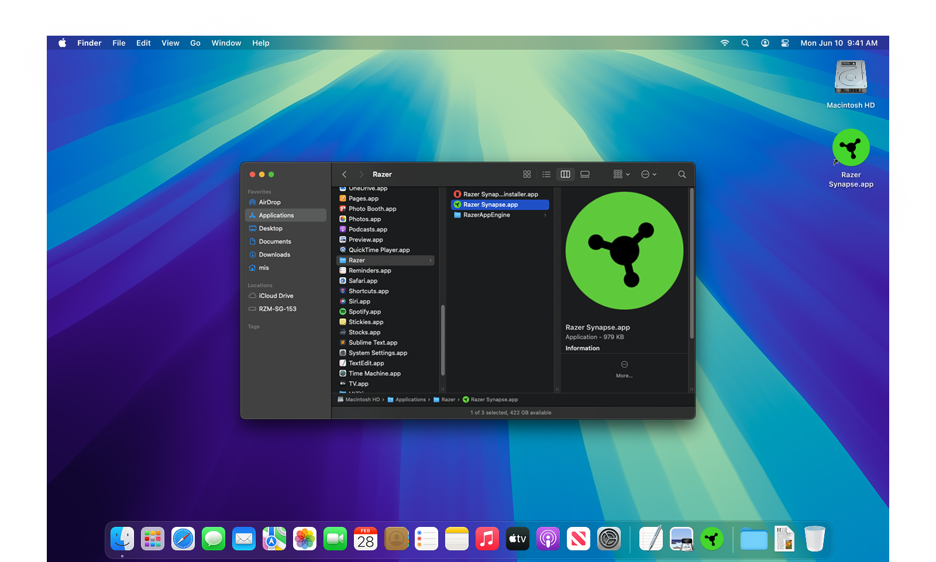936x562 pixels.
Task: Click the Wi-Fi status icon
Action: pos(725,43)
